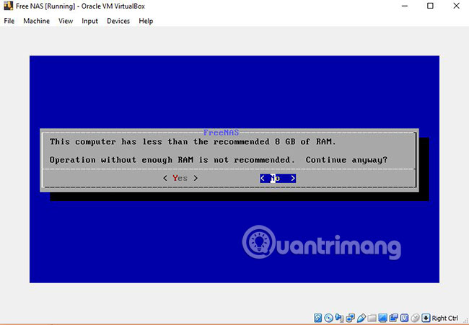Click the Right Ctrl host key label
Screen dimensions: 469x325
point(445,318)
